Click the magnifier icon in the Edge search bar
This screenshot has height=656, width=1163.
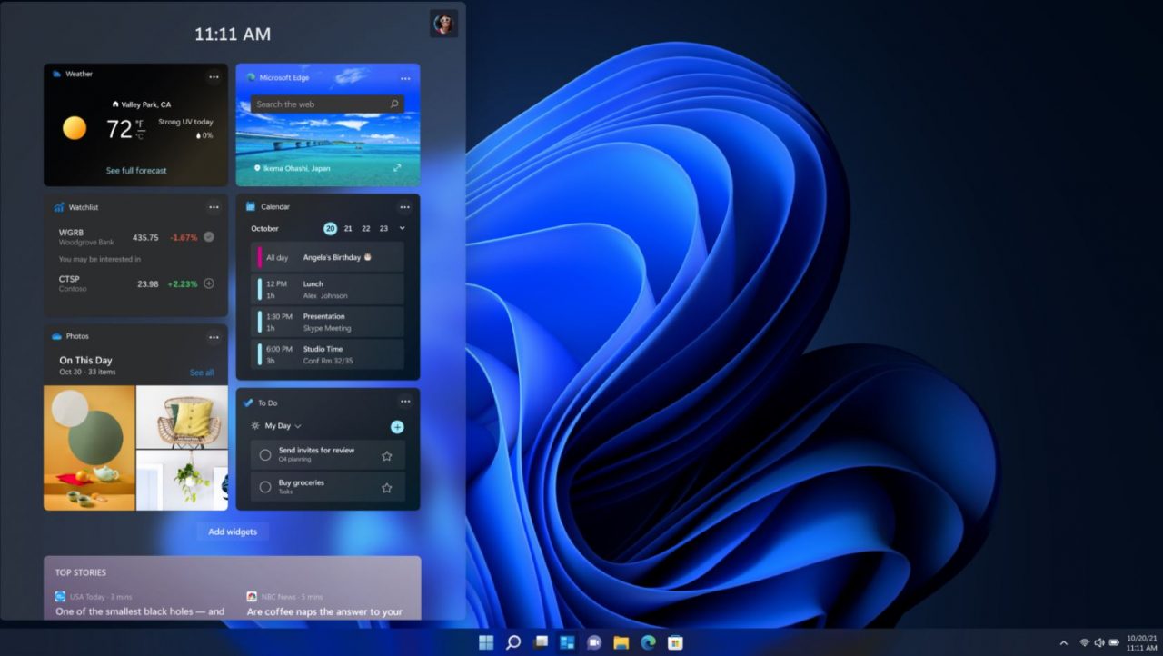[393, 104]
